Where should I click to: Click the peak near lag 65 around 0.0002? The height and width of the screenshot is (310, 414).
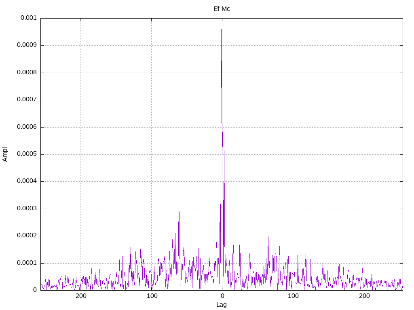coord(268,237)
